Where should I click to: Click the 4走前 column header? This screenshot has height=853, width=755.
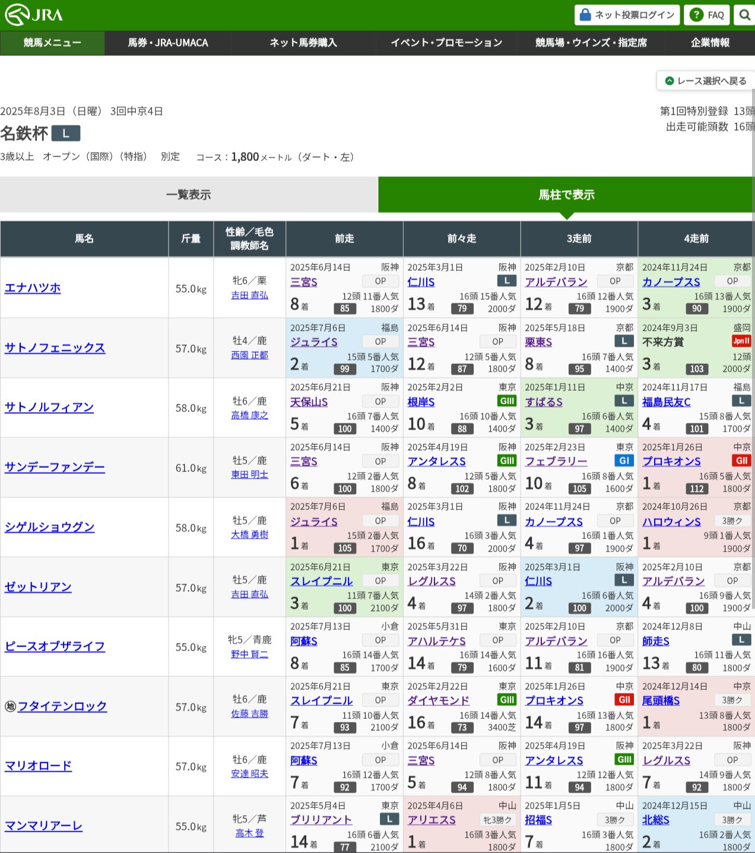pos(696,239)
